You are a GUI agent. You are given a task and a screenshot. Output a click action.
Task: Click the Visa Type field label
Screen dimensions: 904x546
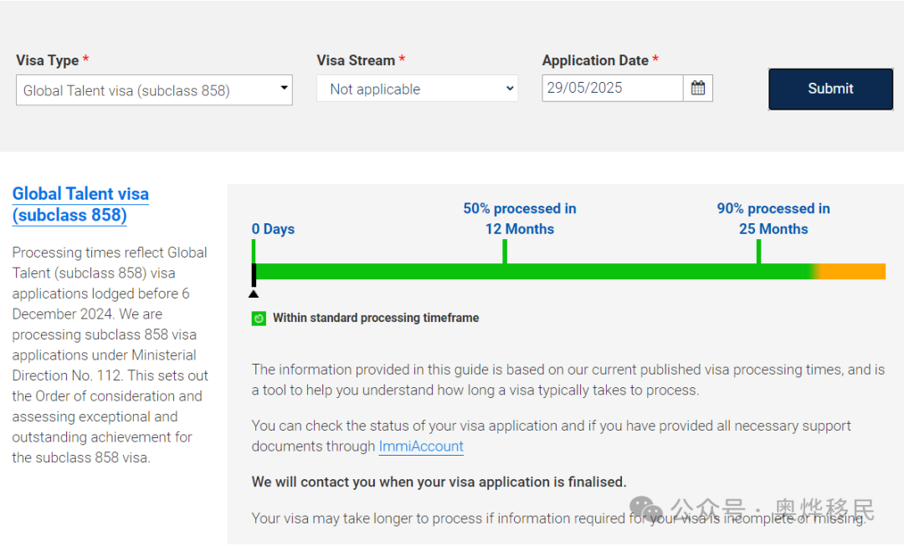pyautogui.click(x=47, y=60)
